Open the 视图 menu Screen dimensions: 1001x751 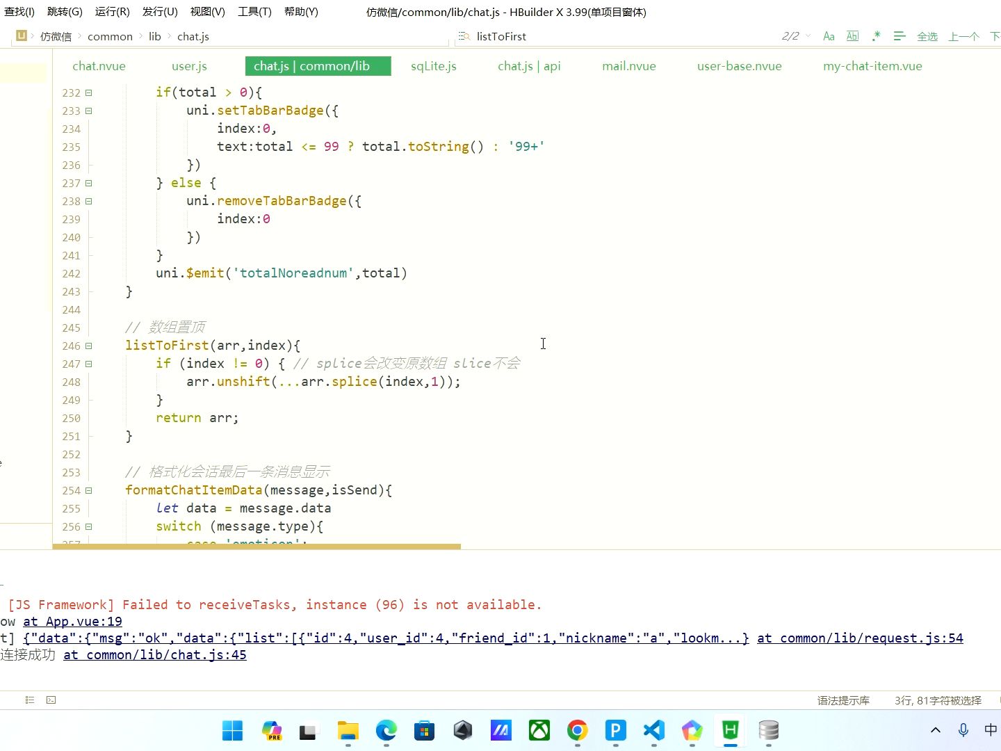pos(207,12)
